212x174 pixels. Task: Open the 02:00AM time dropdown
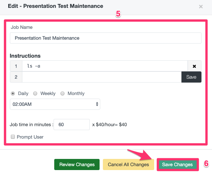(x=55, y=104)
